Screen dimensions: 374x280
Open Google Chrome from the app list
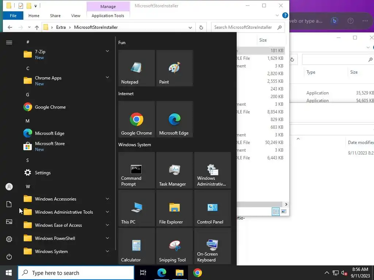point(67,107)
